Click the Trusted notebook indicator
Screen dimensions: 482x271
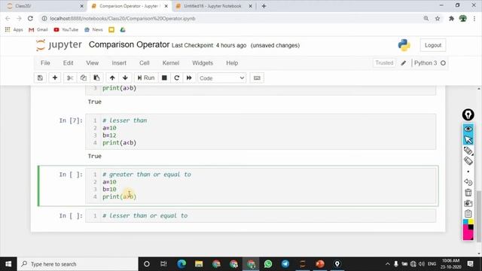(384, 63)
